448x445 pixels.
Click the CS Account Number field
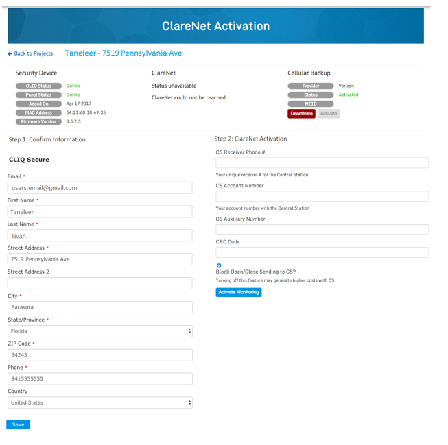coord(322,196)
